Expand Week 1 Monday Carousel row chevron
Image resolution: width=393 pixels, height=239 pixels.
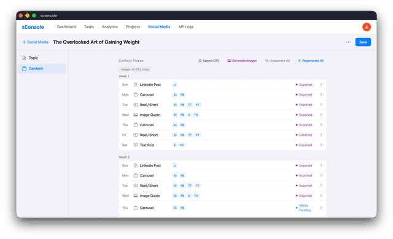[321, 94]
